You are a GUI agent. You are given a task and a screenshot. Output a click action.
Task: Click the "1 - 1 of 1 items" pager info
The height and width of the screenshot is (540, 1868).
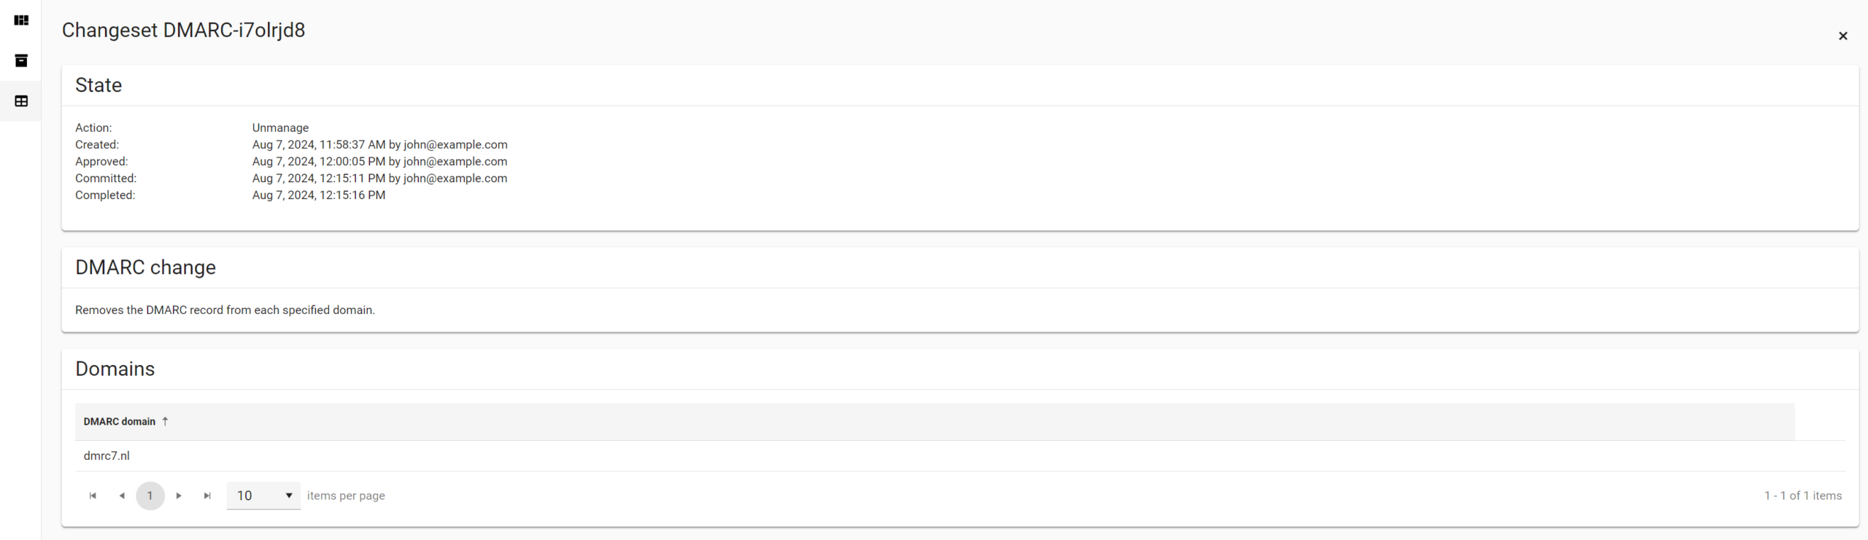(1802, 496)
